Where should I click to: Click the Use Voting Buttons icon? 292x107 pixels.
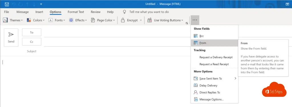click(149, 20)
